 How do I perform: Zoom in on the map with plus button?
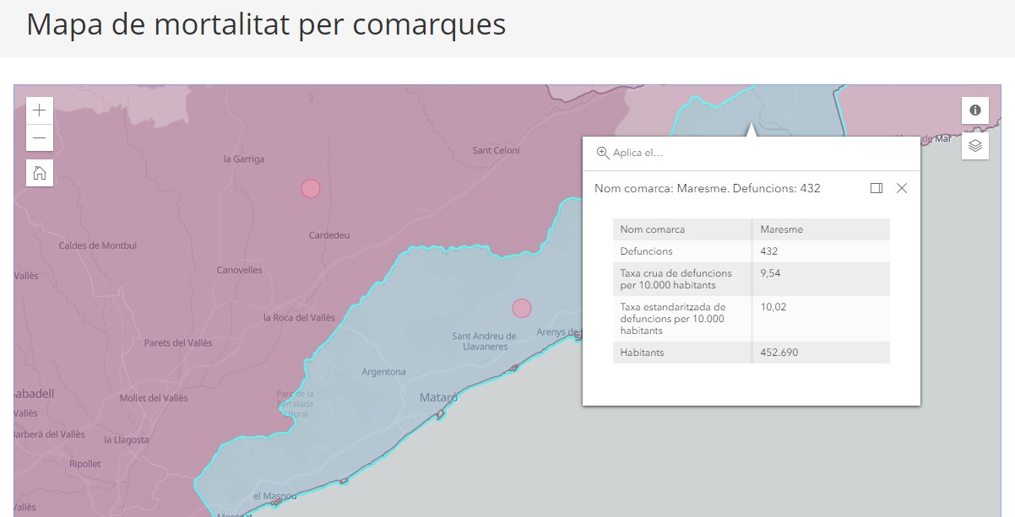[x=40, y=110]
